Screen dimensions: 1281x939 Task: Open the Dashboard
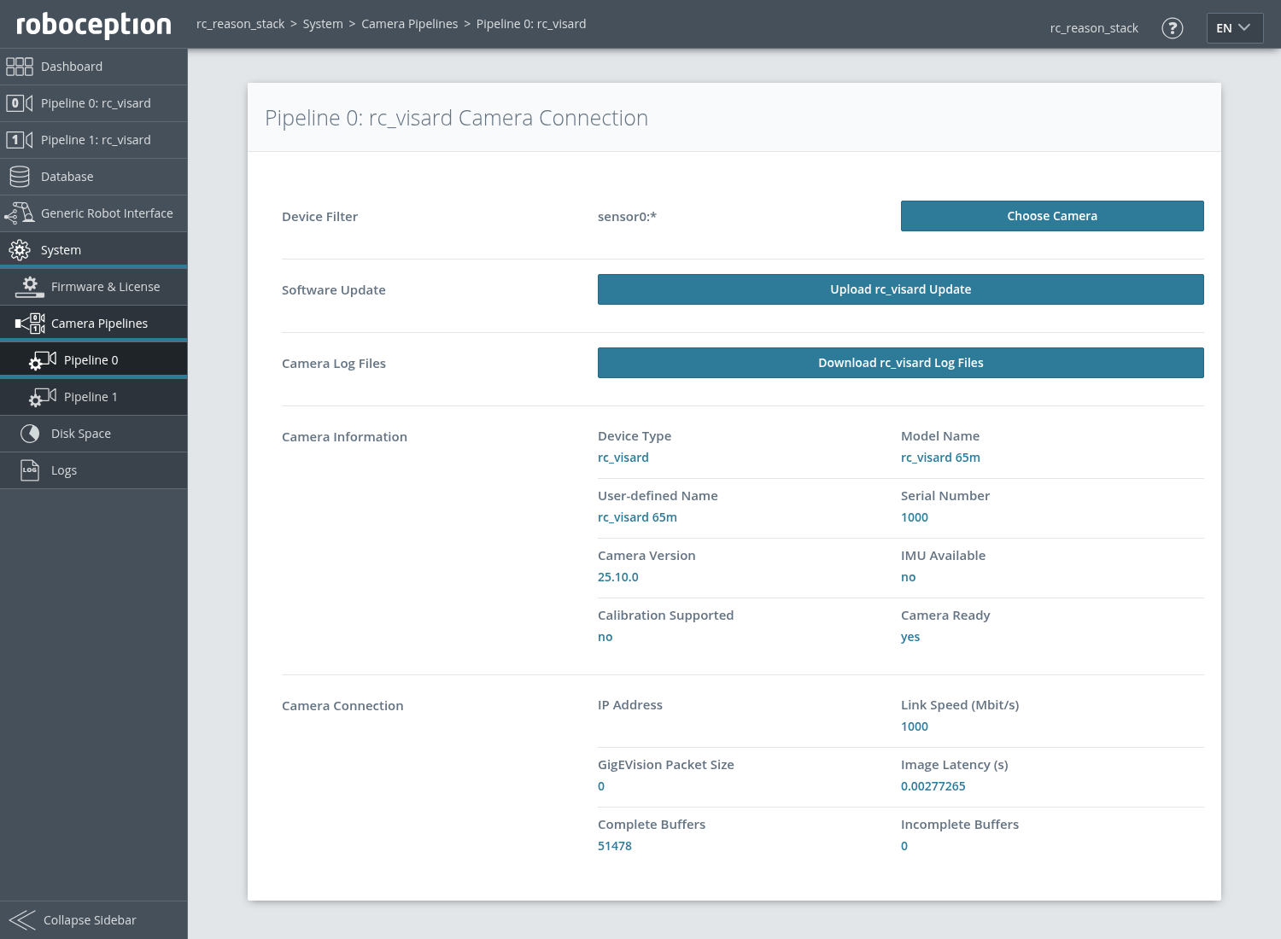tap(72, 66)
